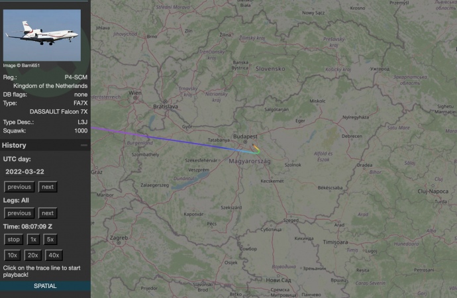This screenshot has height=298, width=457.
Task: Click the Budapest city marker on the map
Action: 245,142
